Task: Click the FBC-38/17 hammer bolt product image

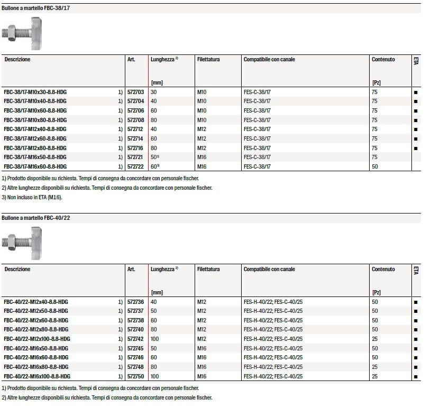Action: (x=26, y=33)
